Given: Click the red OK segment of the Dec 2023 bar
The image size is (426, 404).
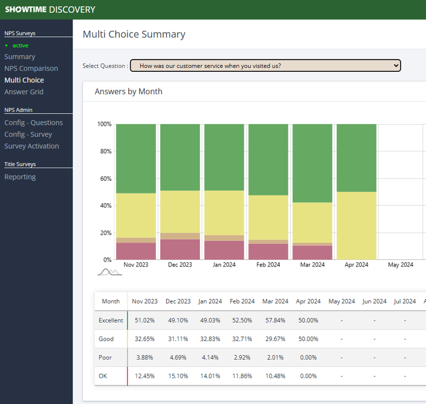Looking at the screenshot, I should (x=180, y=249).
